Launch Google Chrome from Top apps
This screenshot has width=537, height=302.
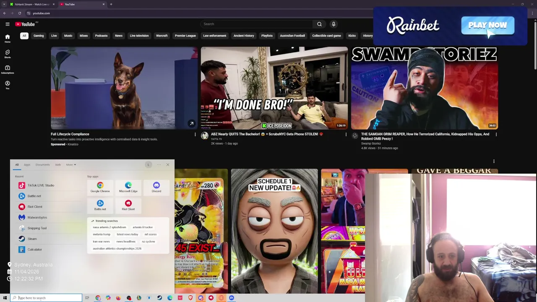click(100, 187)
